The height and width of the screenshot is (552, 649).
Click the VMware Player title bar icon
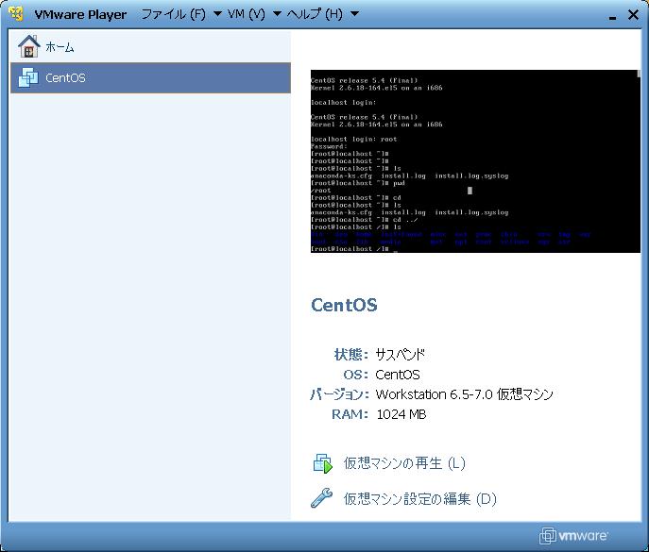[x=16, y=14]
